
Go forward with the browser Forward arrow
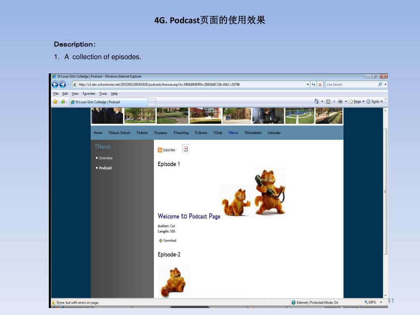[x=62, y=84]
